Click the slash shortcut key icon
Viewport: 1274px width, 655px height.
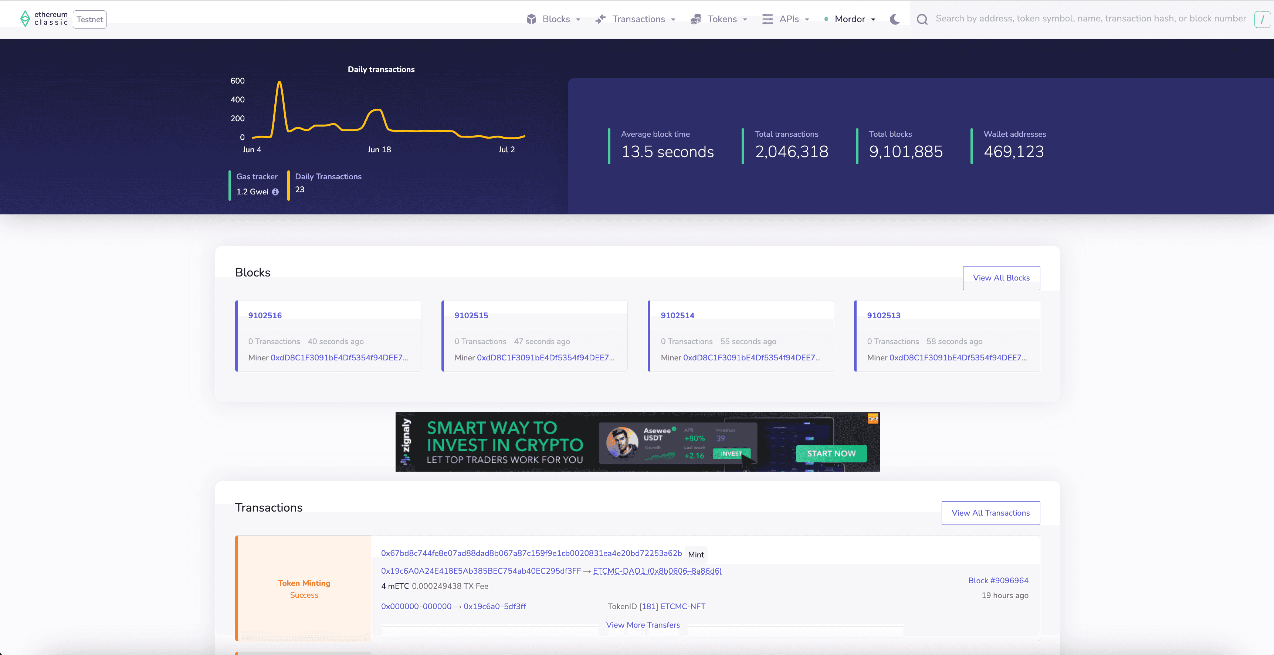(x=1262, y=19)
